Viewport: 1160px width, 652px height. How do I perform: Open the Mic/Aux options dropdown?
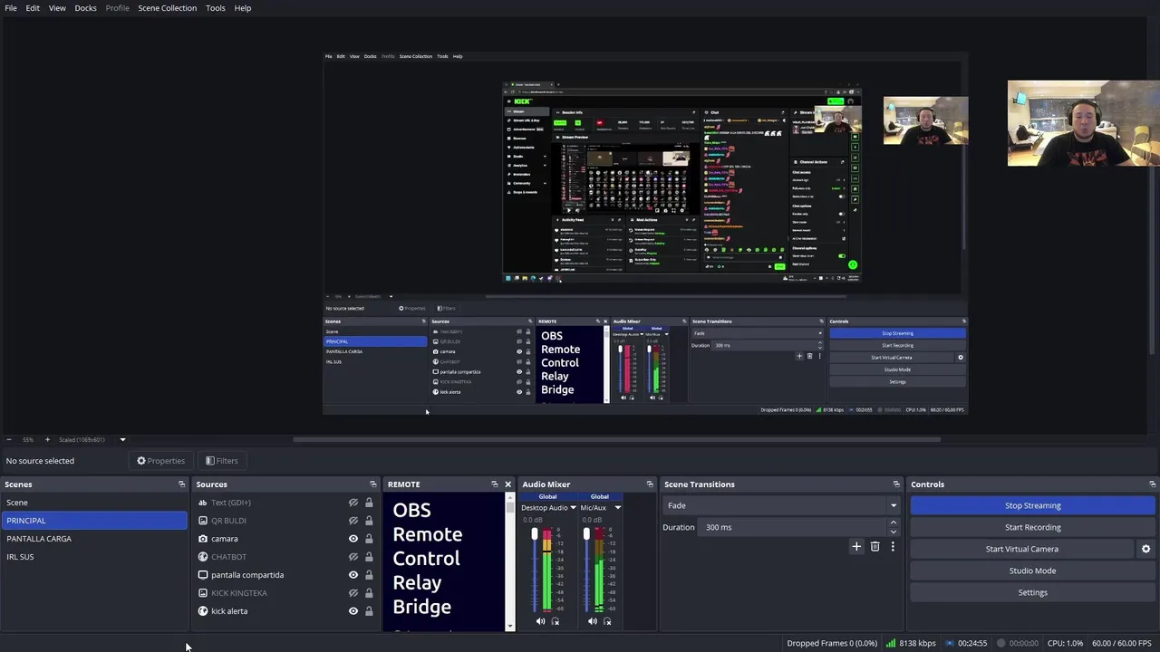(x=618, y=508)
